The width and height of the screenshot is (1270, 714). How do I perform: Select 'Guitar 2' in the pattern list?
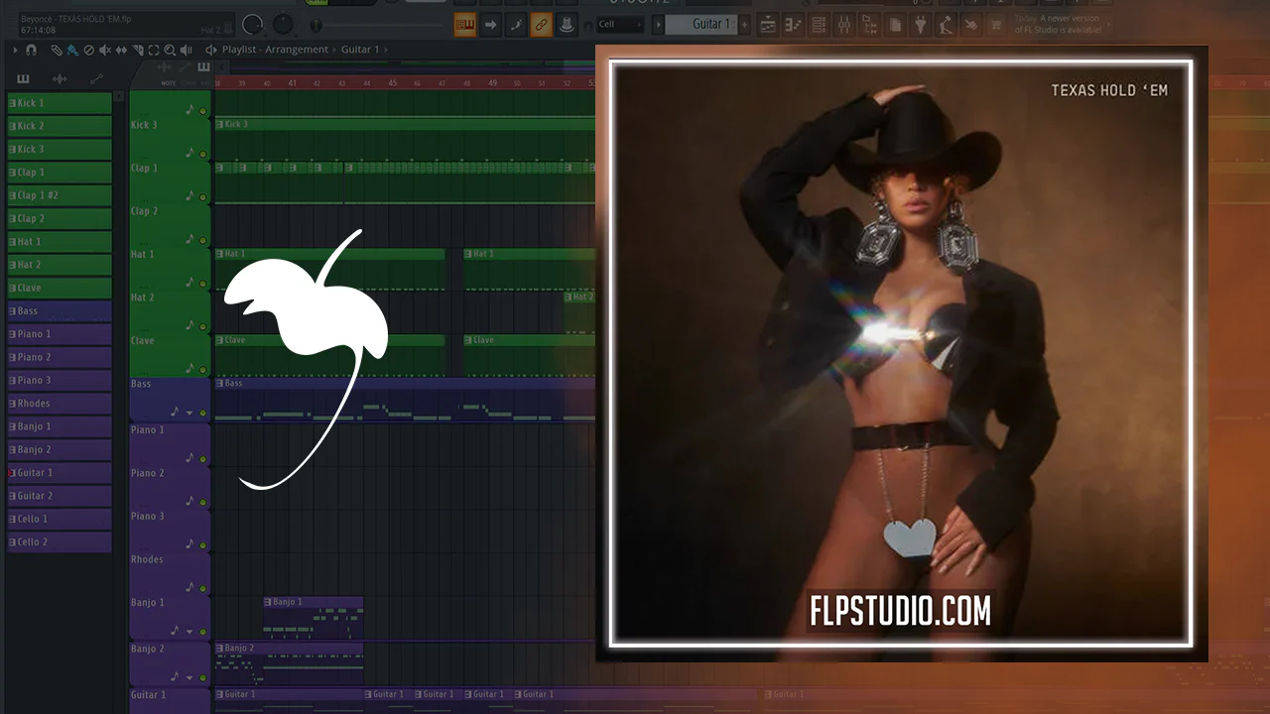[60, 496]
